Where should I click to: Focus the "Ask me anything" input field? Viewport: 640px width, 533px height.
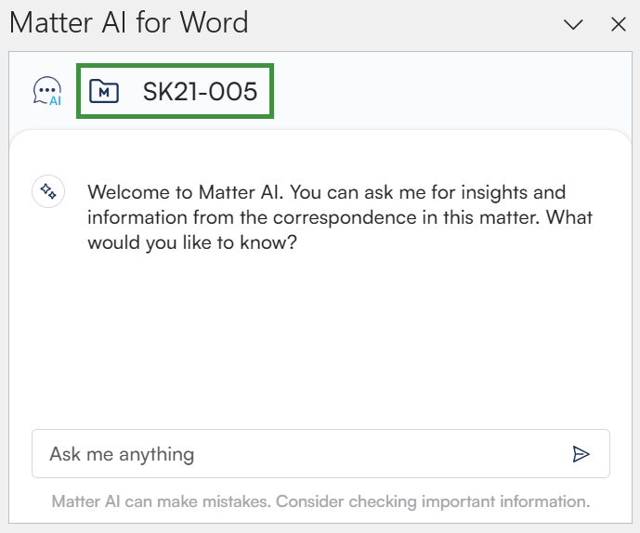tap(297, 454)
